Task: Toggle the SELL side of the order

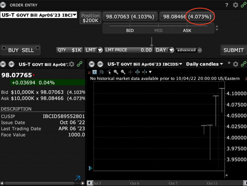Action: pos(28,50)
